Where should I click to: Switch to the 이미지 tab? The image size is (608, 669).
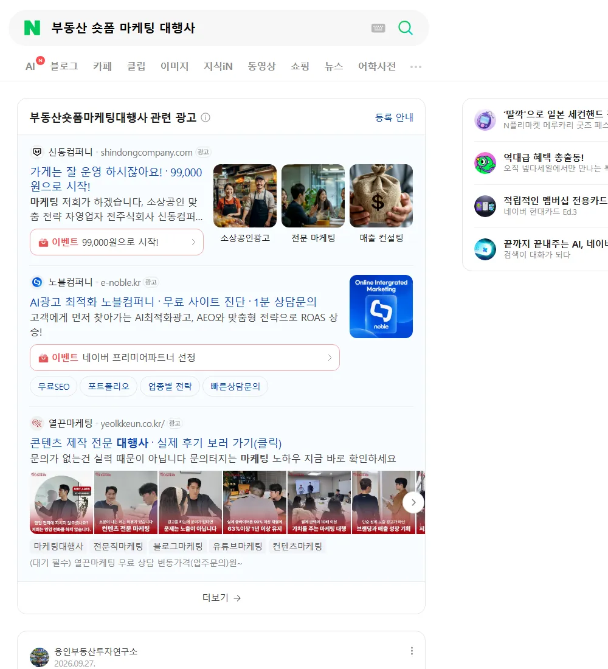click(174, 66)
